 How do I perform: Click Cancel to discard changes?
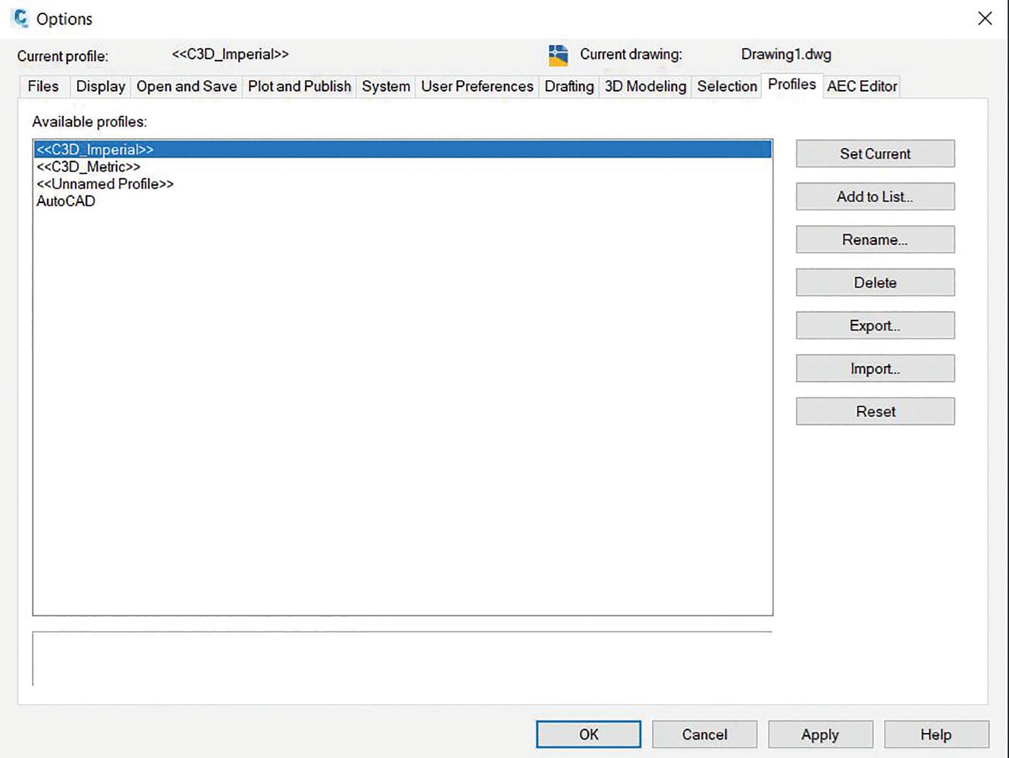(705, 734)
